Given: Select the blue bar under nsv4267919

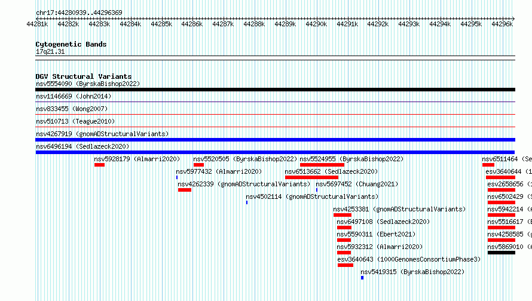Looking at the screenshot, I should pos(275,140).
